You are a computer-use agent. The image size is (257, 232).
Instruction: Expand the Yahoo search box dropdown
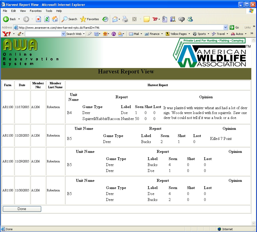[63, 34]
